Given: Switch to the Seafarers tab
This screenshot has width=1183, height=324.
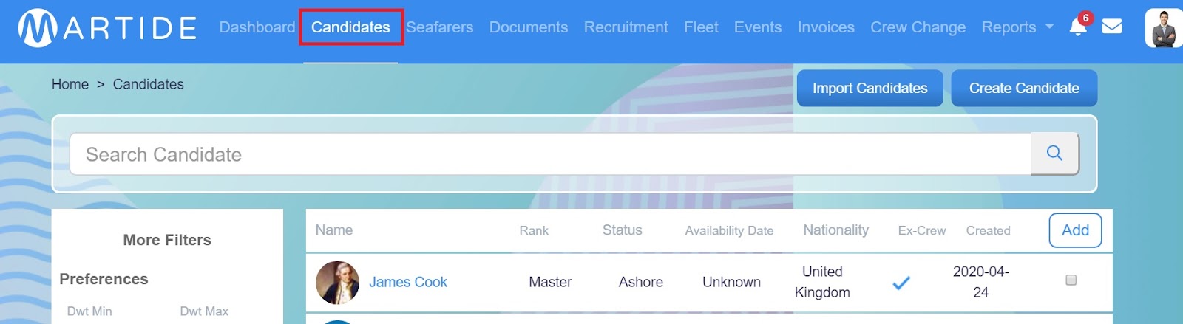Looking at the screenshot, I should pyautogui.click(x=439, y=27).
